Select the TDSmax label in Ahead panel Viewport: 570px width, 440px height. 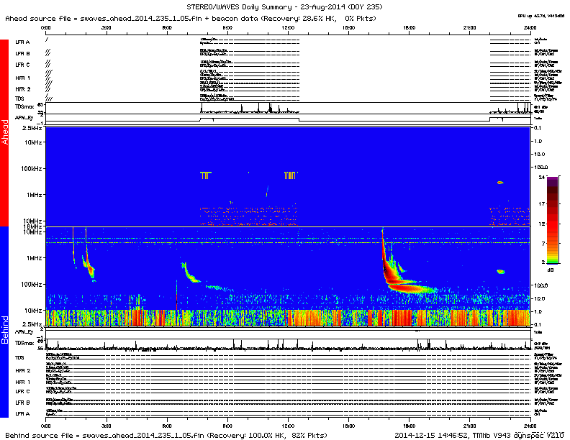pyautogui.click(x=24, y=106)
